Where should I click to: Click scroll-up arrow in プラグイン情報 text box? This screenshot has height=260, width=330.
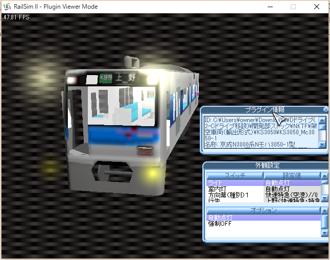pos(322,120)
